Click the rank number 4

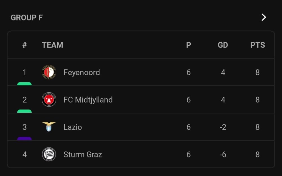tap(25, 154)
